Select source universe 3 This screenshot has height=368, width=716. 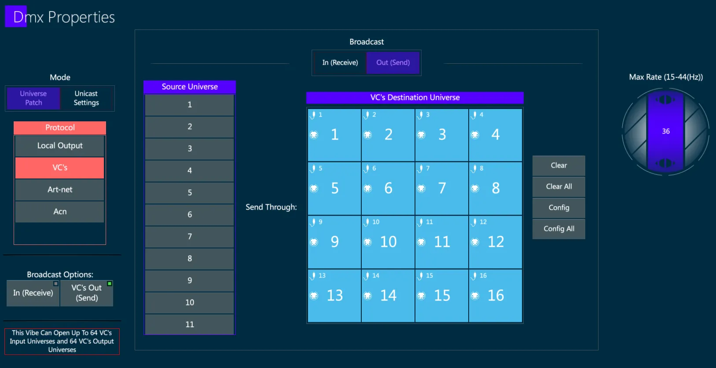(x=190, y=149)
